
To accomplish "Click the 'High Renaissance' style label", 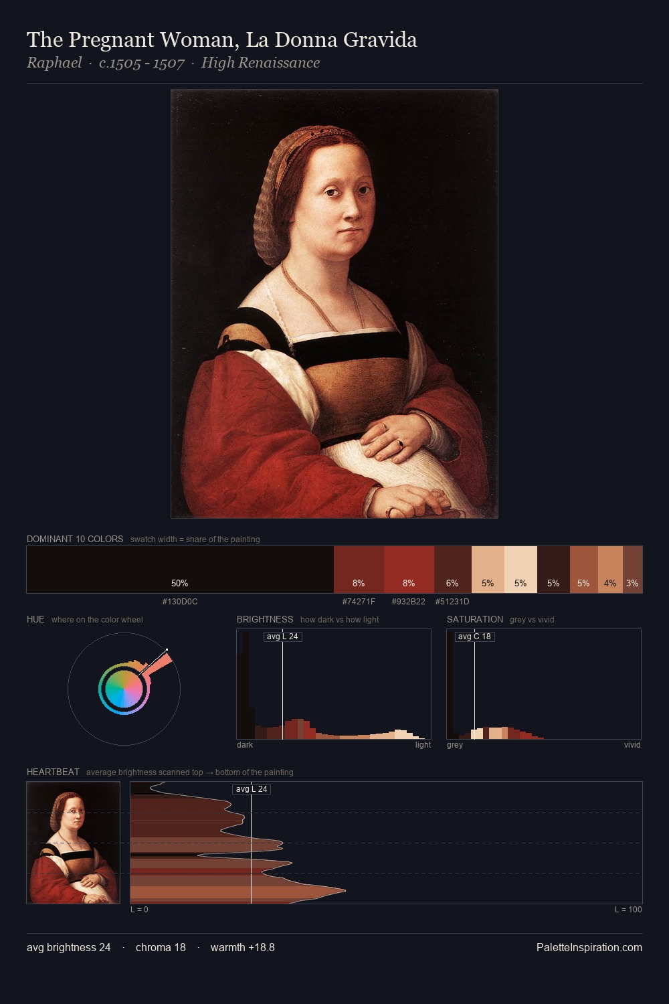I will [x=260, y=63].
